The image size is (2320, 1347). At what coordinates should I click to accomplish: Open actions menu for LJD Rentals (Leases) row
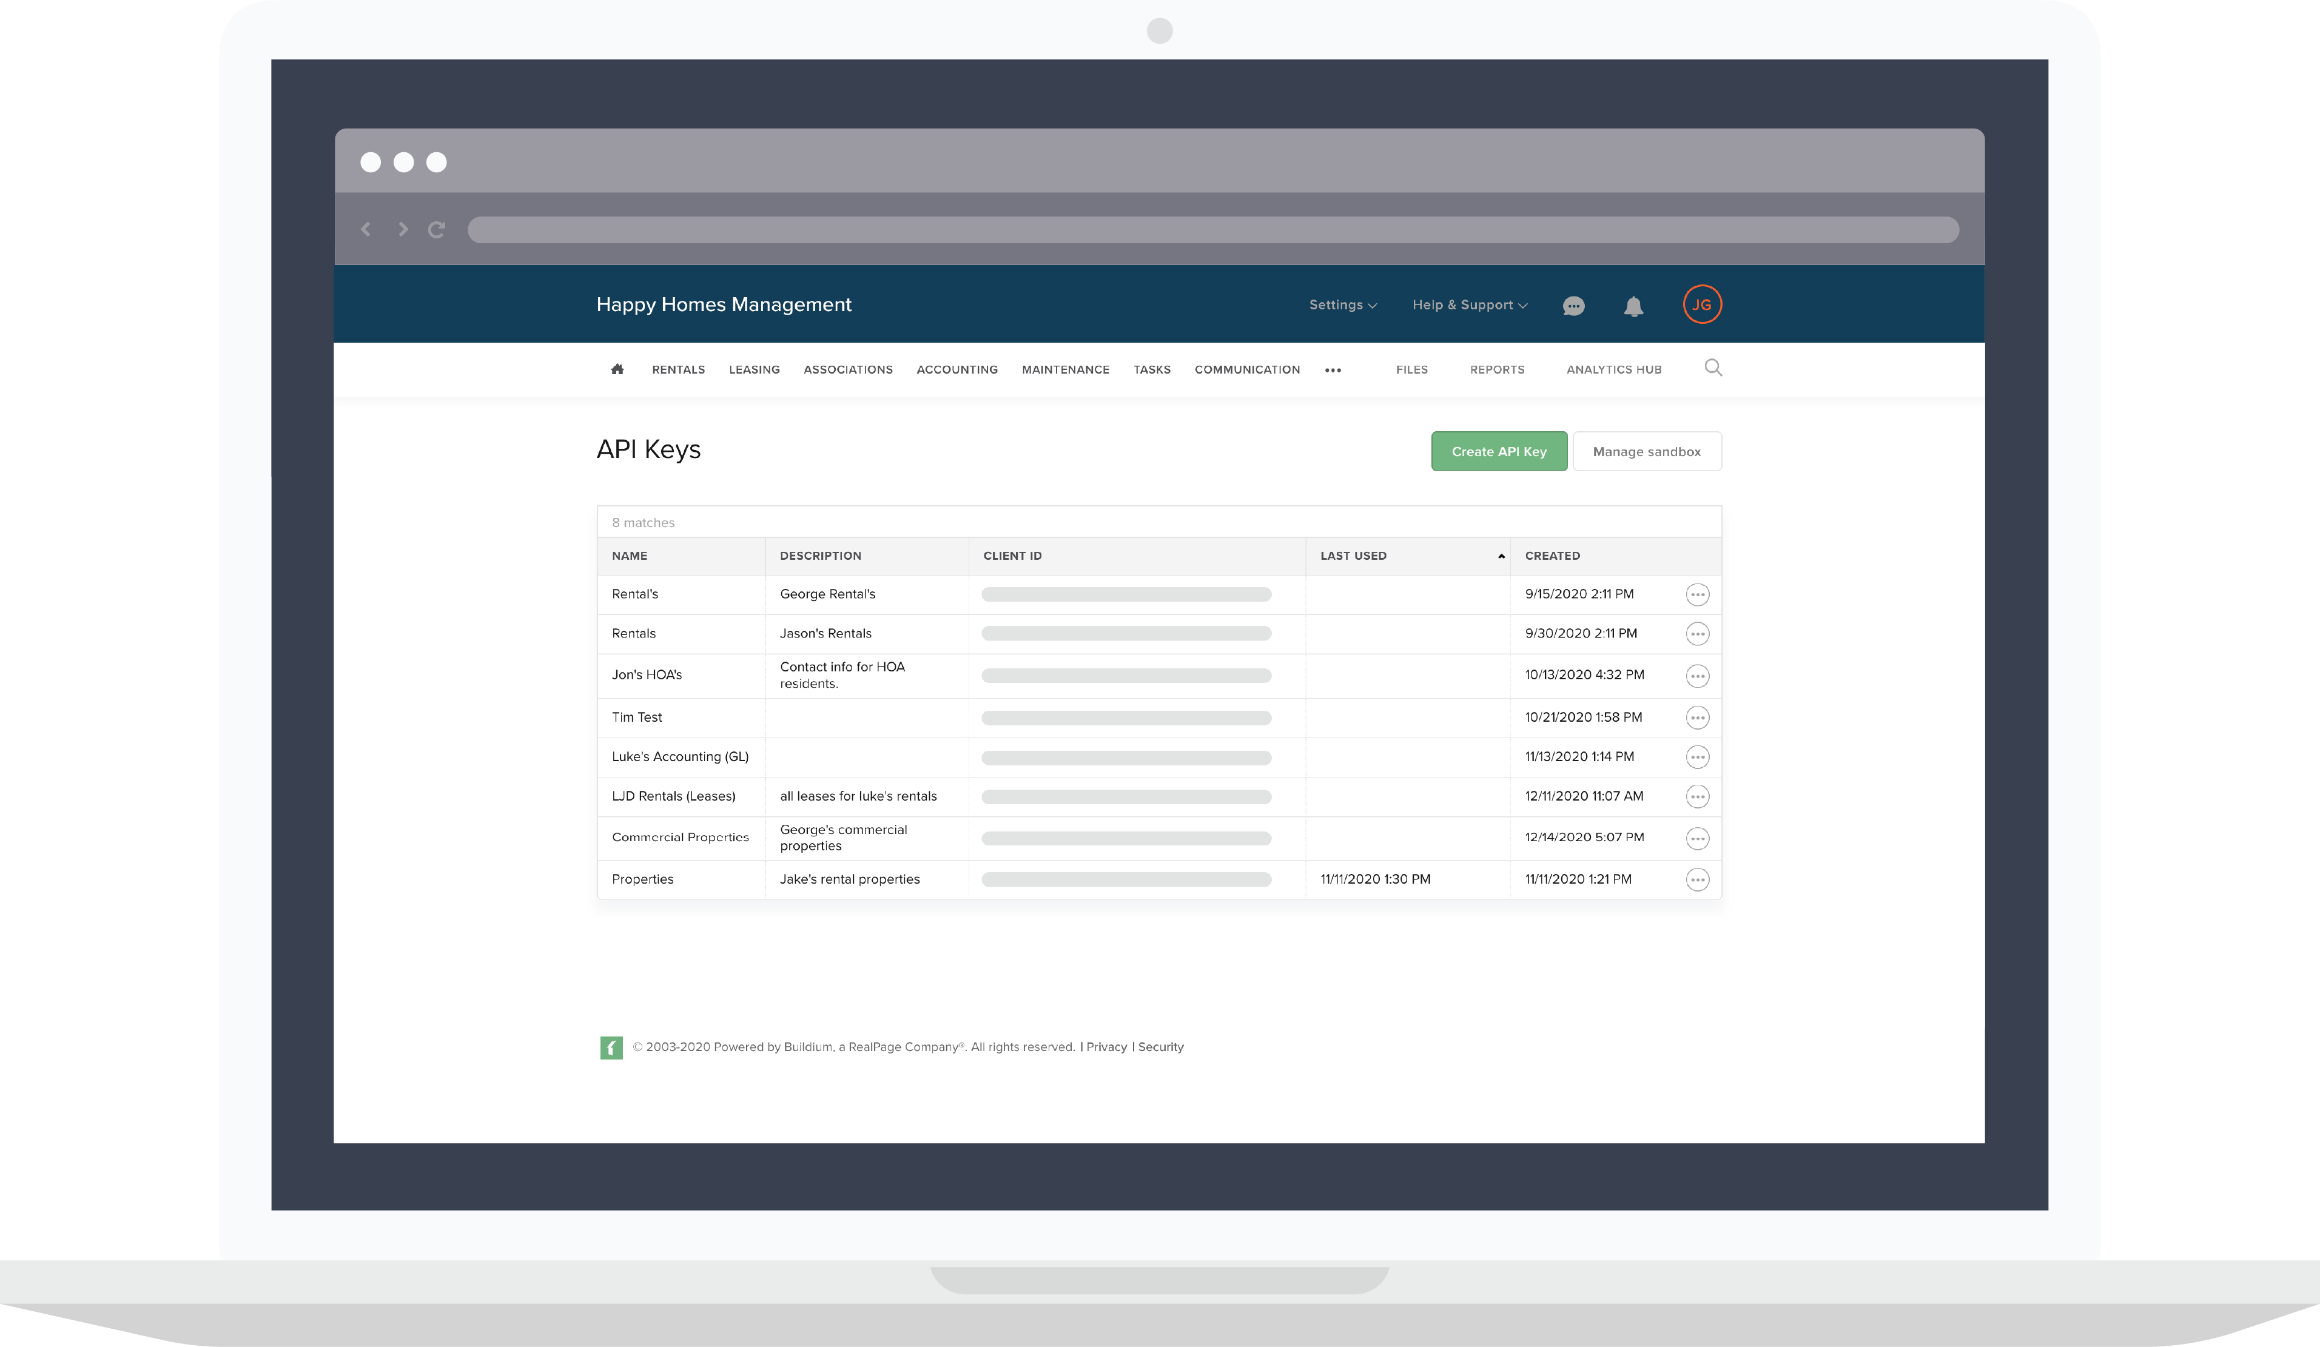coord(1696,796)
